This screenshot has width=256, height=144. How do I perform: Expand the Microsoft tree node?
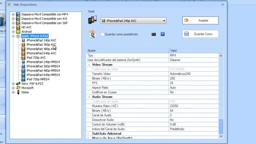point(13,88)
